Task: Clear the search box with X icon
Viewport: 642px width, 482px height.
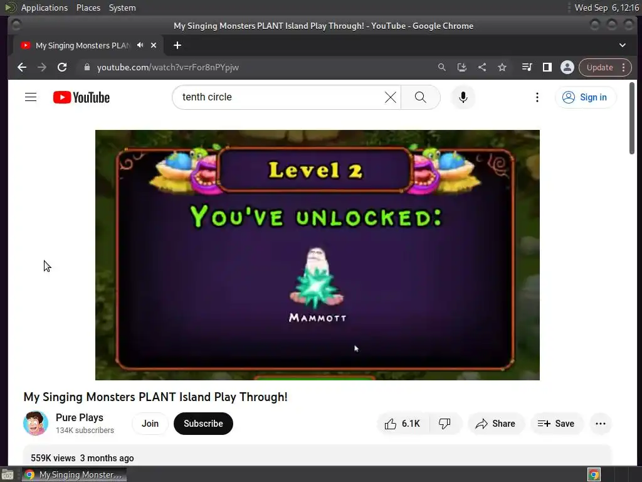Action: pos(390,97)
